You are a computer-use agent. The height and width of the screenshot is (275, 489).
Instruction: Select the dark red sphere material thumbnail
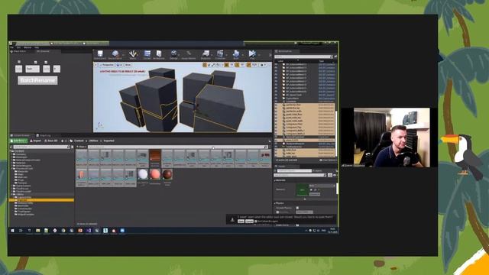[x=167, y=175]
